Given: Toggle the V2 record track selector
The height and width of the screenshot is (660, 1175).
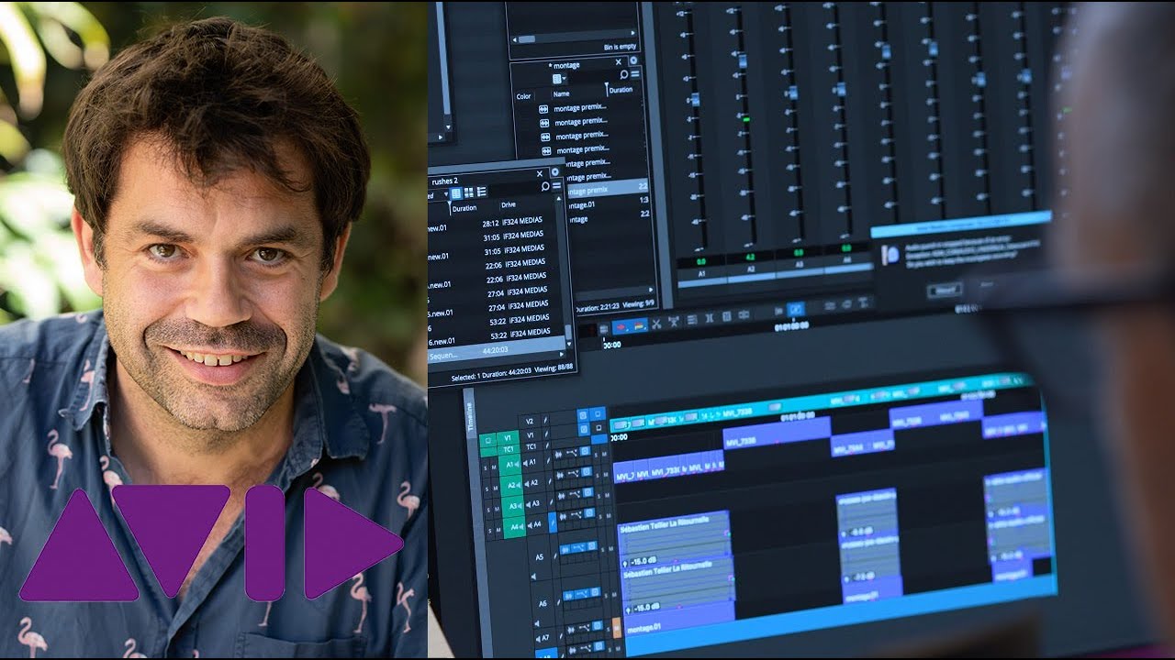Looking at the screenshot, I should tap(531, 421).
